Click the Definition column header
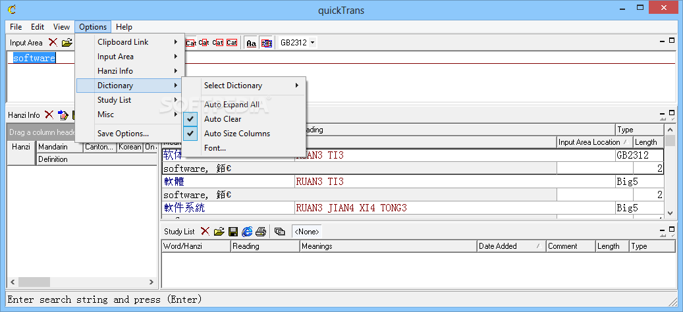The image size is (683, 312). (x=96, y=159)
